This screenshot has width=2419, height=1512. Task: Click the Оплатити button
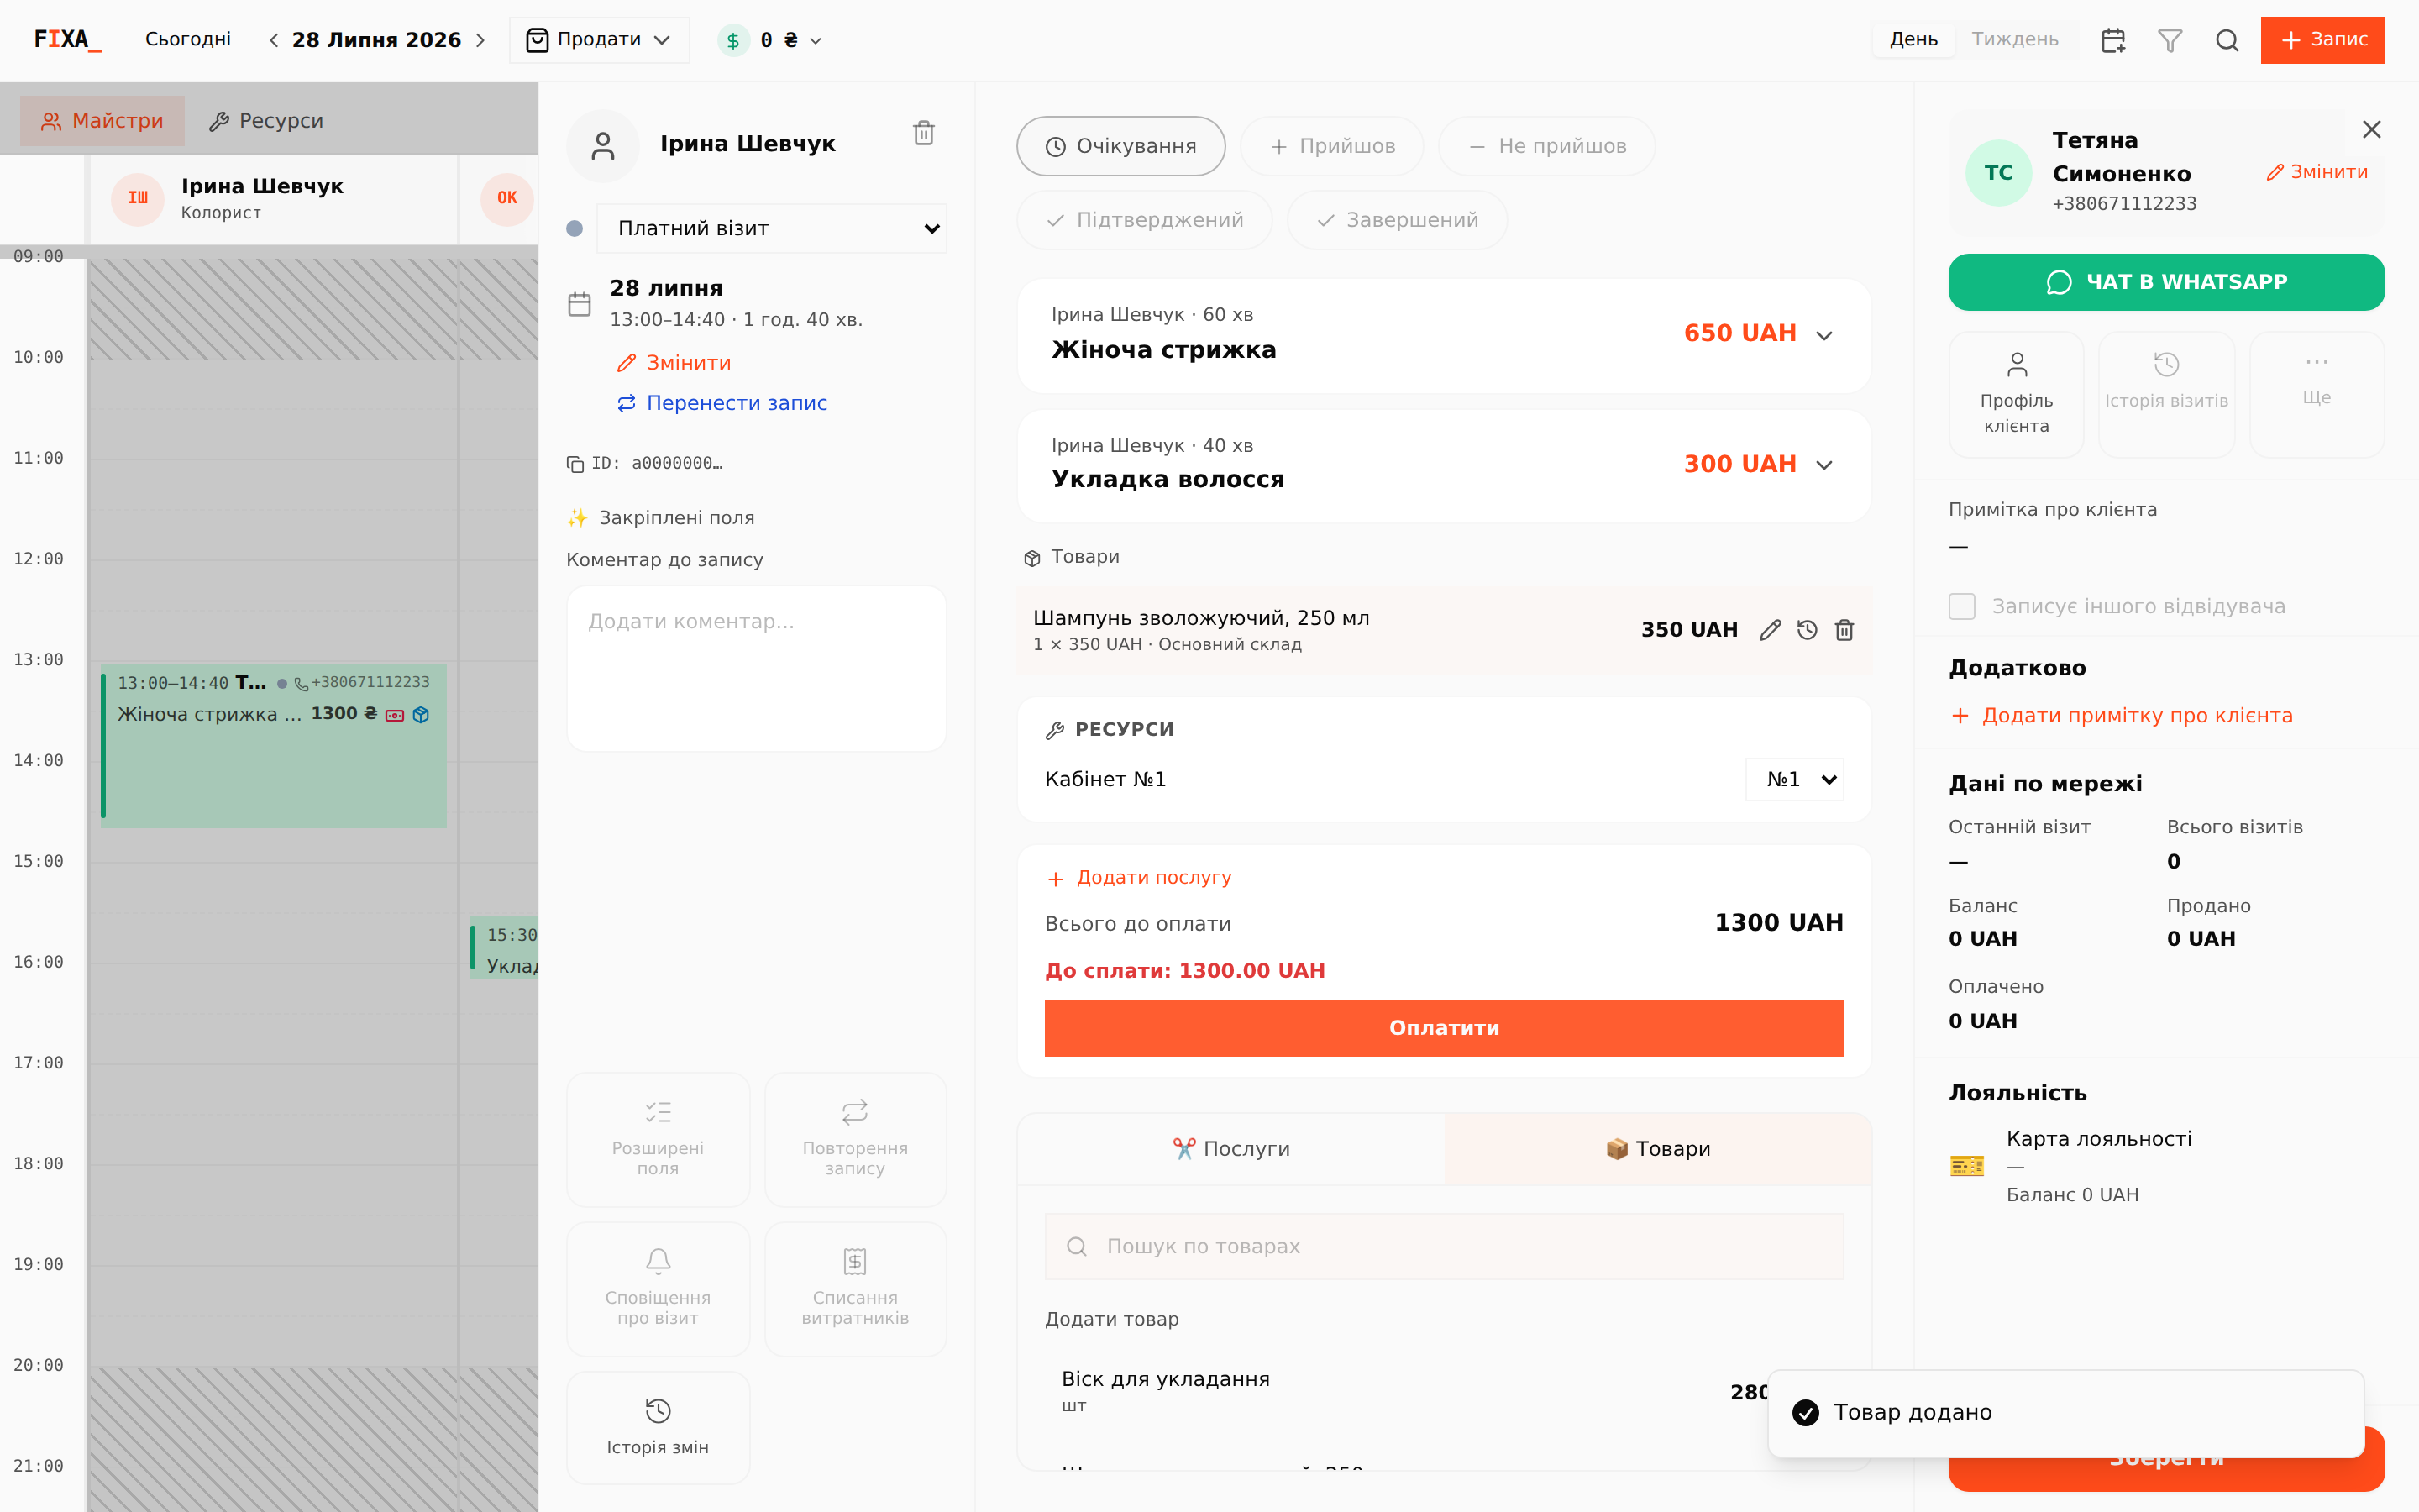tap(1445, 1028)
